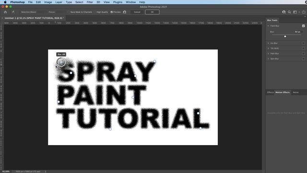The height and width of the screenshot is (173, 307).
Task: Open the Apple menu
Action: tap(5, 2)
